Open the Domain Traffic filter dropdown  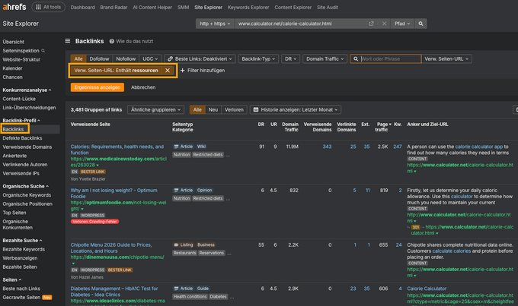325,59
